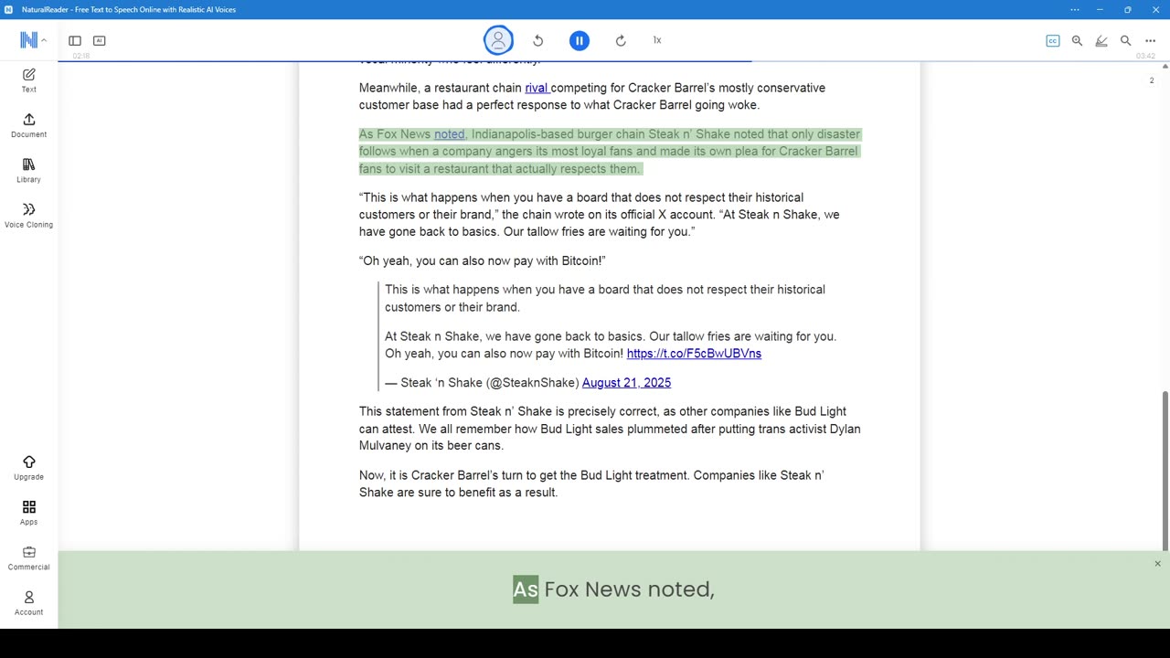Click the paragraph starting 'Meanwhile, a restaurant chain'
Screen dimensions: 1170x658
pyautogui.click(x=592, y=97)
